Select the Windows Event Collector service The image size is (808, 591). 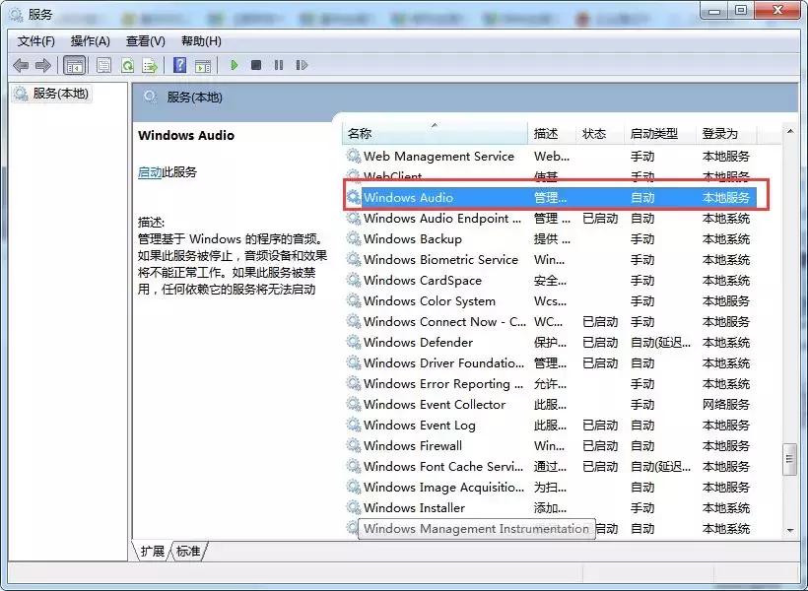pyautogui.click(x=550, y=404)
